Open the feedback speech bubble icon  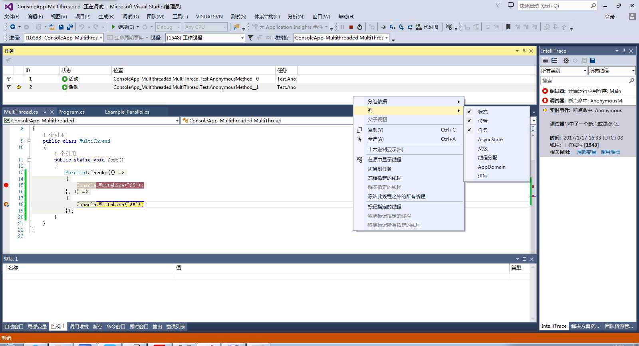[x=510, y=5]
